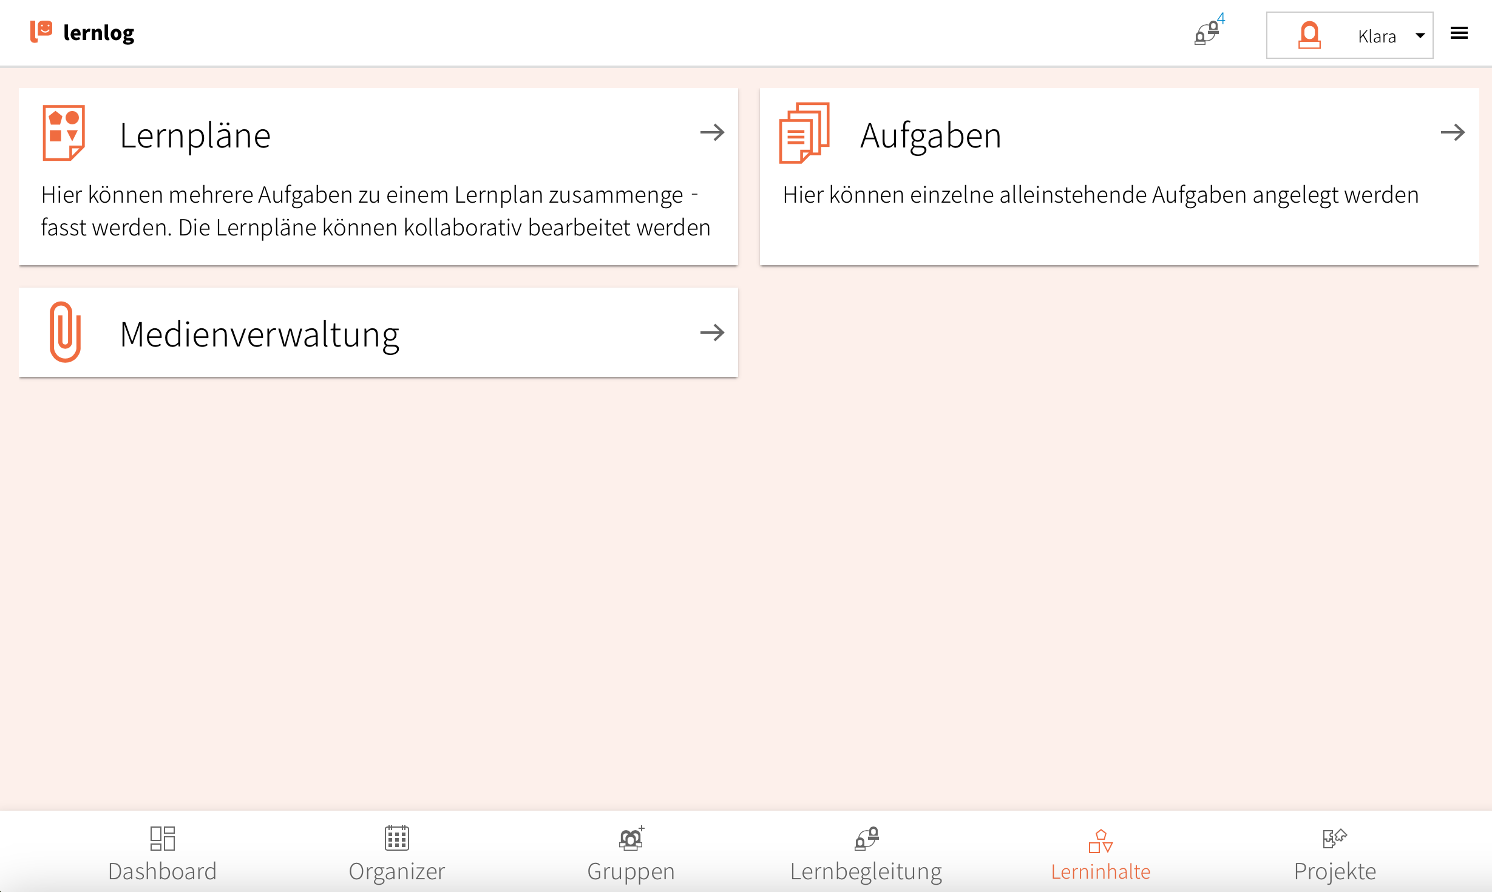Image resolution: width=1492 pixels, height=892 pixels.
Task: Switch to the Dashboard tab label
Action: point(162,871)
